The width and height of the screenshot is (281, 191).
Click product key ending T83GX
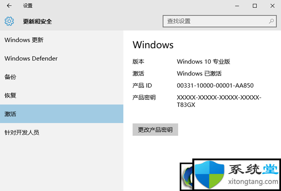pyautogui.click(x=219, y=101)
